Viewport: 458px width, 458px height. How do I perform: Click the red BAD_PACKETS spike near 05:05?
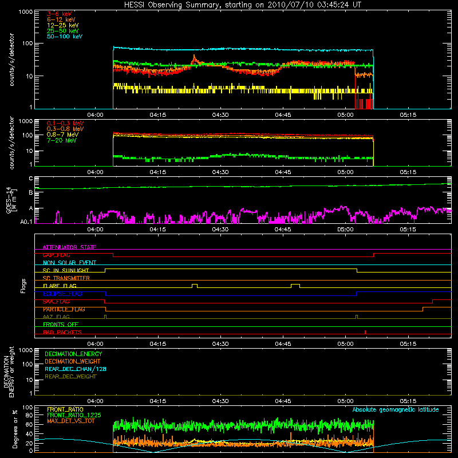(x=365, y=332)
